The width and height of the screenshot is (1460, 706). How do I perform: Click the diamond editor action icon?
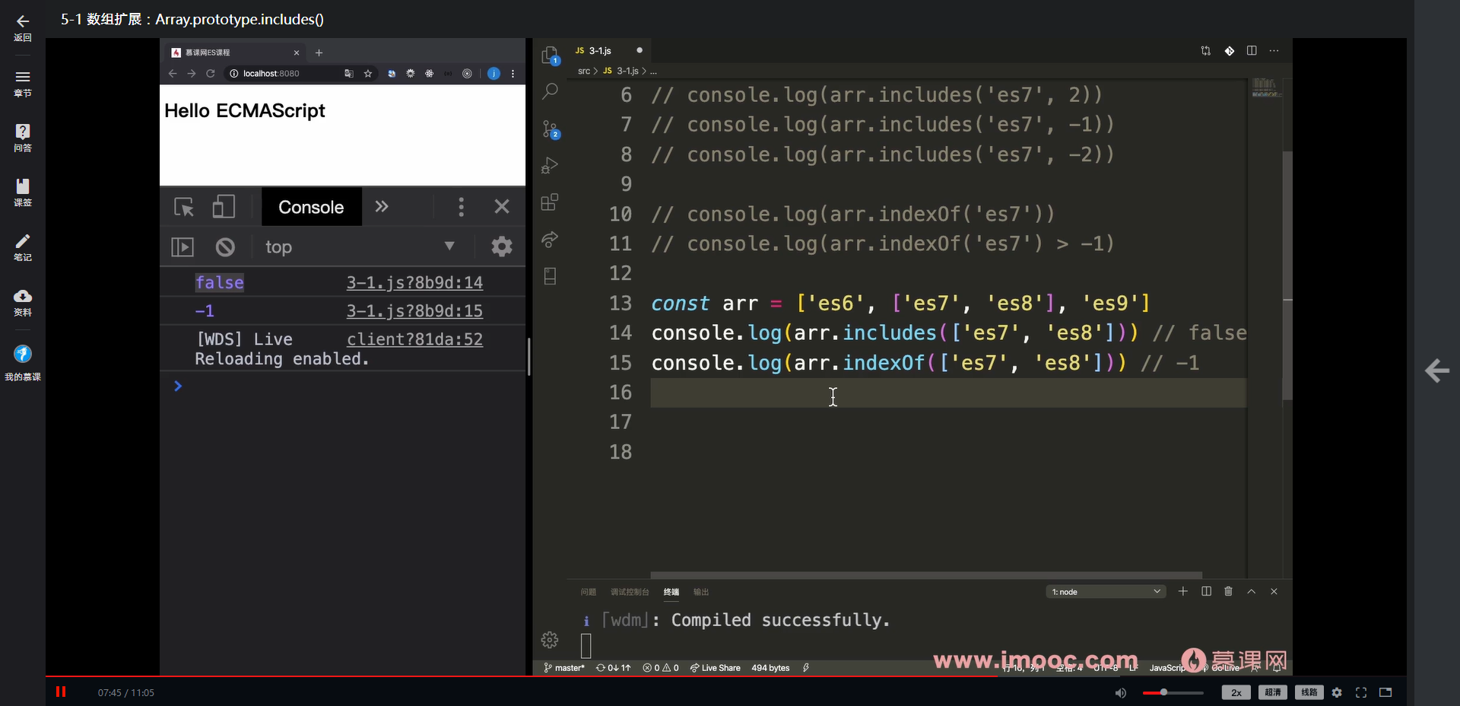(1229, 51)
